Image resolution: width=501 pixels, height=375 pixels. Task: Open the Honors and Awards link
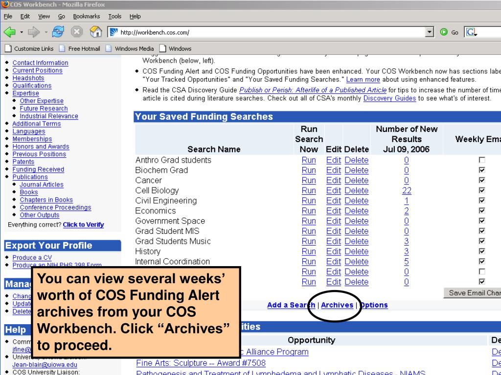tap(41, 146)
